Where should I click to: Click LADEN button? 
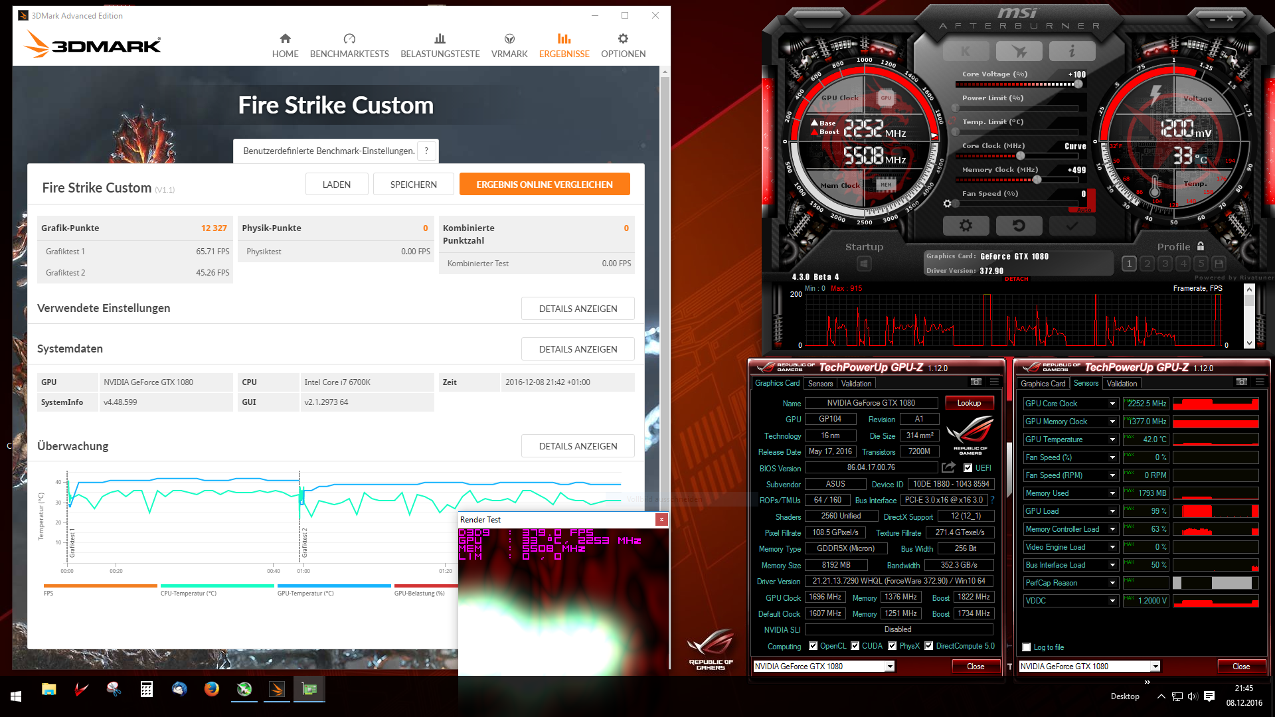coord(337,185)
